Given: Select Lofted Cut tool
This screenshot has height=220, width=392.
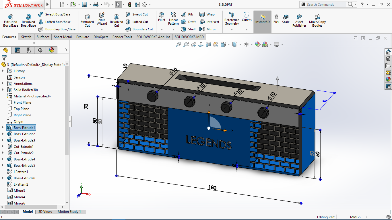Looking at the screenshot, I should pyautogui.click(x=137, y=22).
